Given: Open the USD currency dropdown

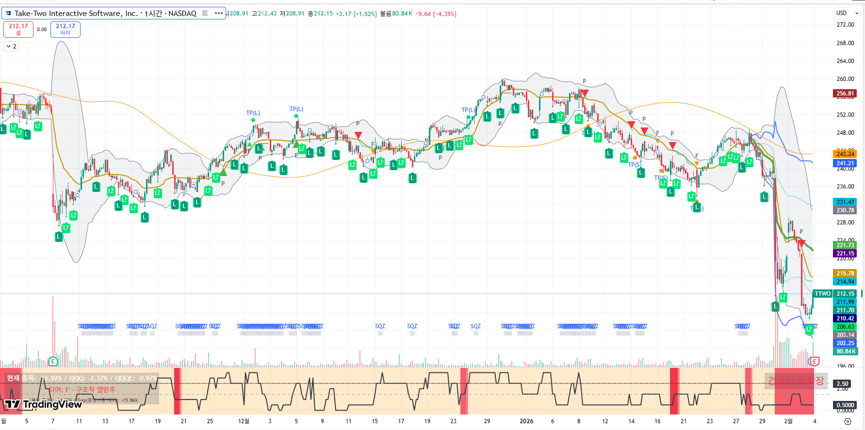Looking at the screenshot, I should (847, 13).
